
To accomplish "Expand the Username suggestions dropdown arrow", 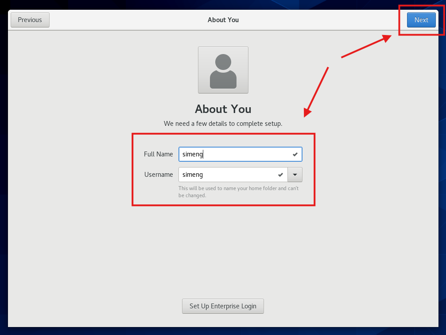I will point(295,175).
